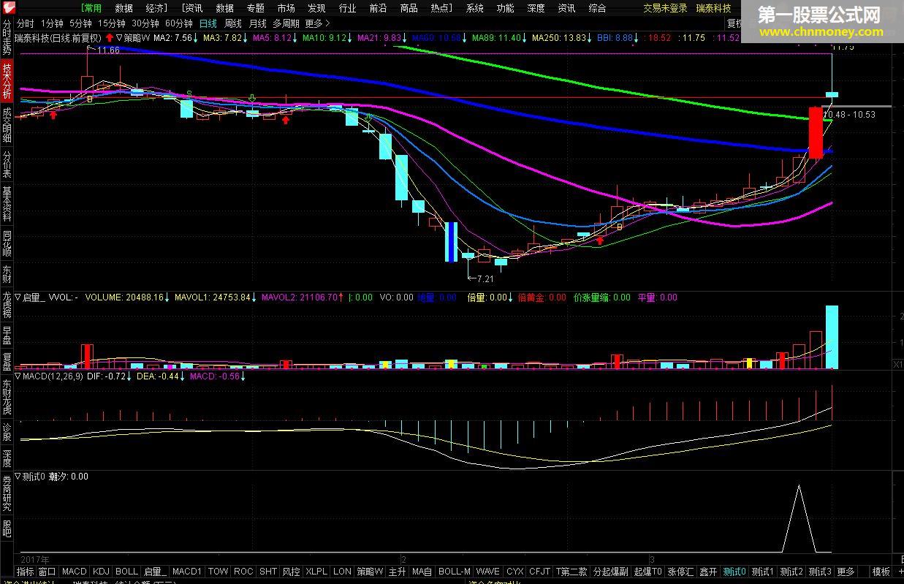
Task: Open the 行业 menu
Action: coord(348,8)
